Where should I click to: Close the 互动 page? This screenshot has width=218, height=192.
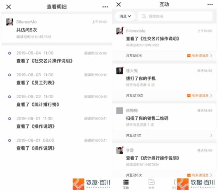coord(119,4)
